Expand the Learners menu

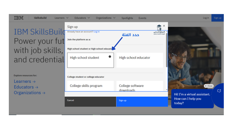click(x=61, y=18)
